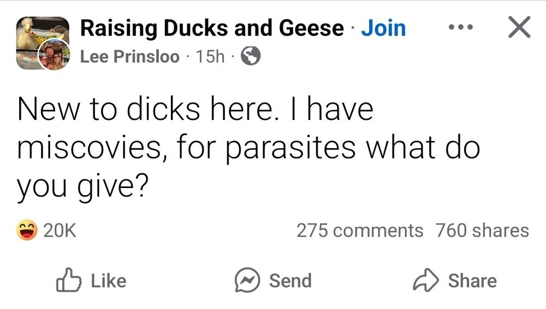Image resolution: width=546 pixels, height=309 pixels.
Task: Click Lee Prinsloo's round profile picture
Action: click(x=54, y=54)
